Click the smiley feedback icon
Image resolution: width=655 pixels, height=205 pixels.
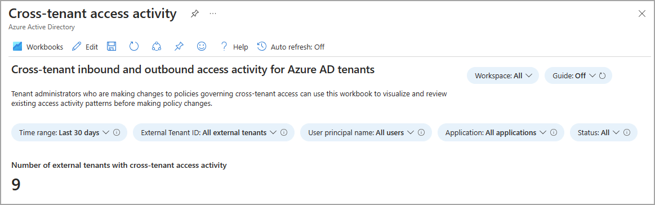[x=202, y=46]
